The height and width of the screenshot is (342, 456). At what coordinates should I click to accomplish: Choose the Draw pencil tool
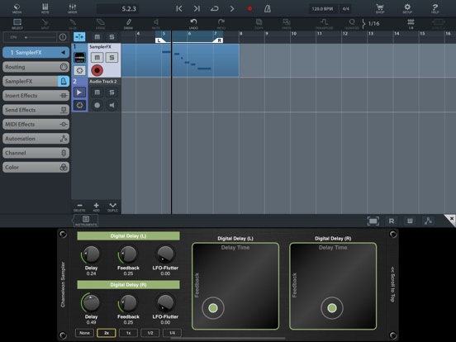128,24
